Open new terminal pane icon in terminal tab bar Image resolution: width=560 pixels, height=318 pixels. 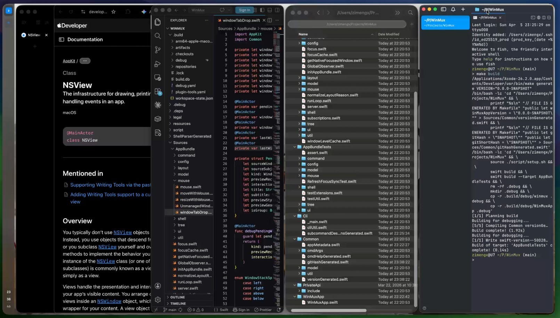pos(533,17)
